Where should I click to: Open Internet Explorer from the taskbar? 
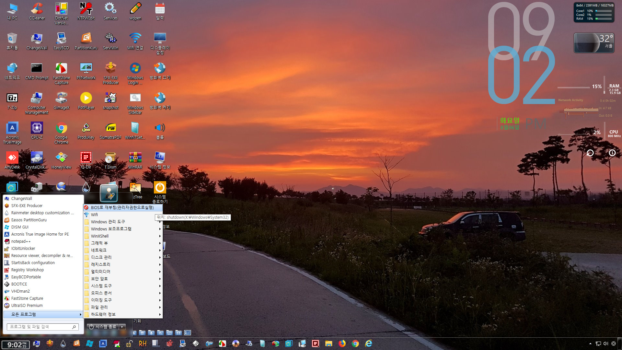point(369,344)
